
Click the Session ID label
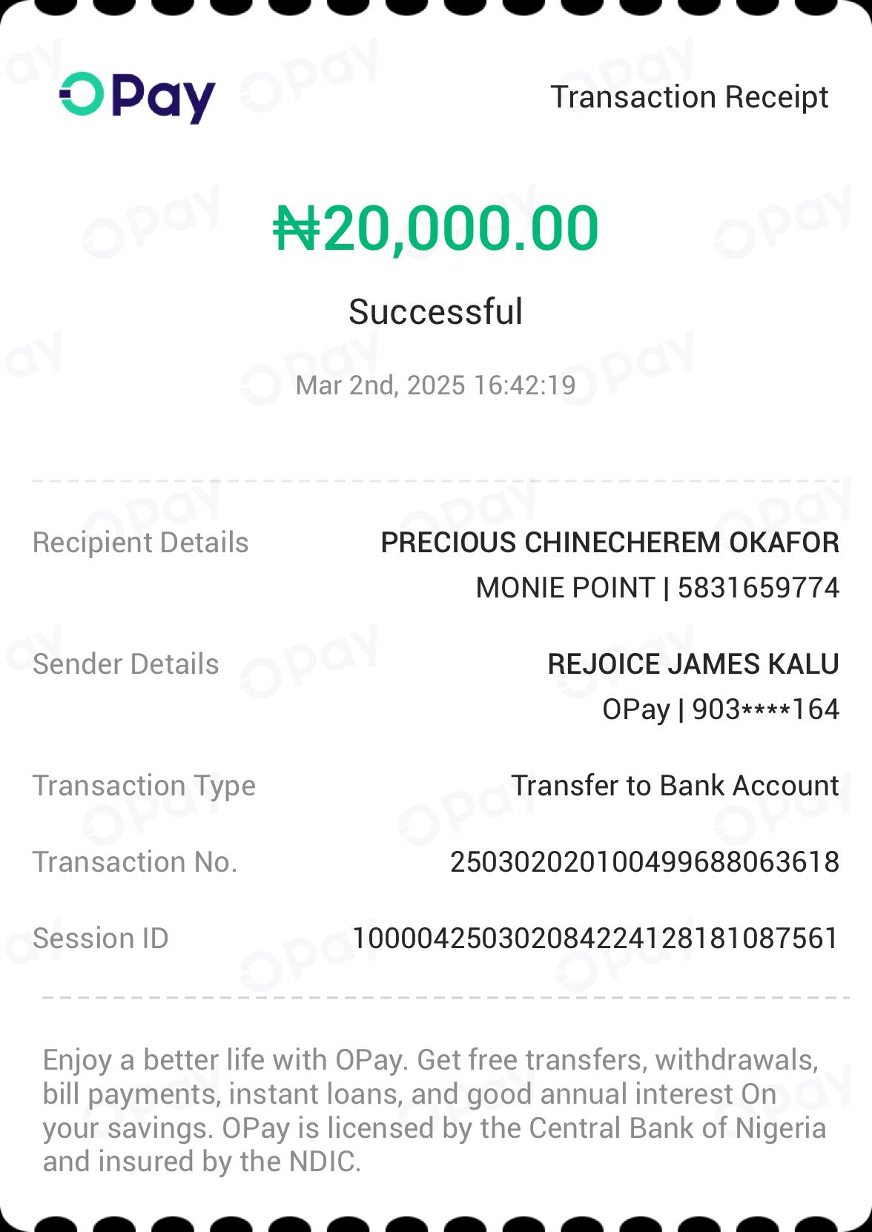tap(101, 938)
